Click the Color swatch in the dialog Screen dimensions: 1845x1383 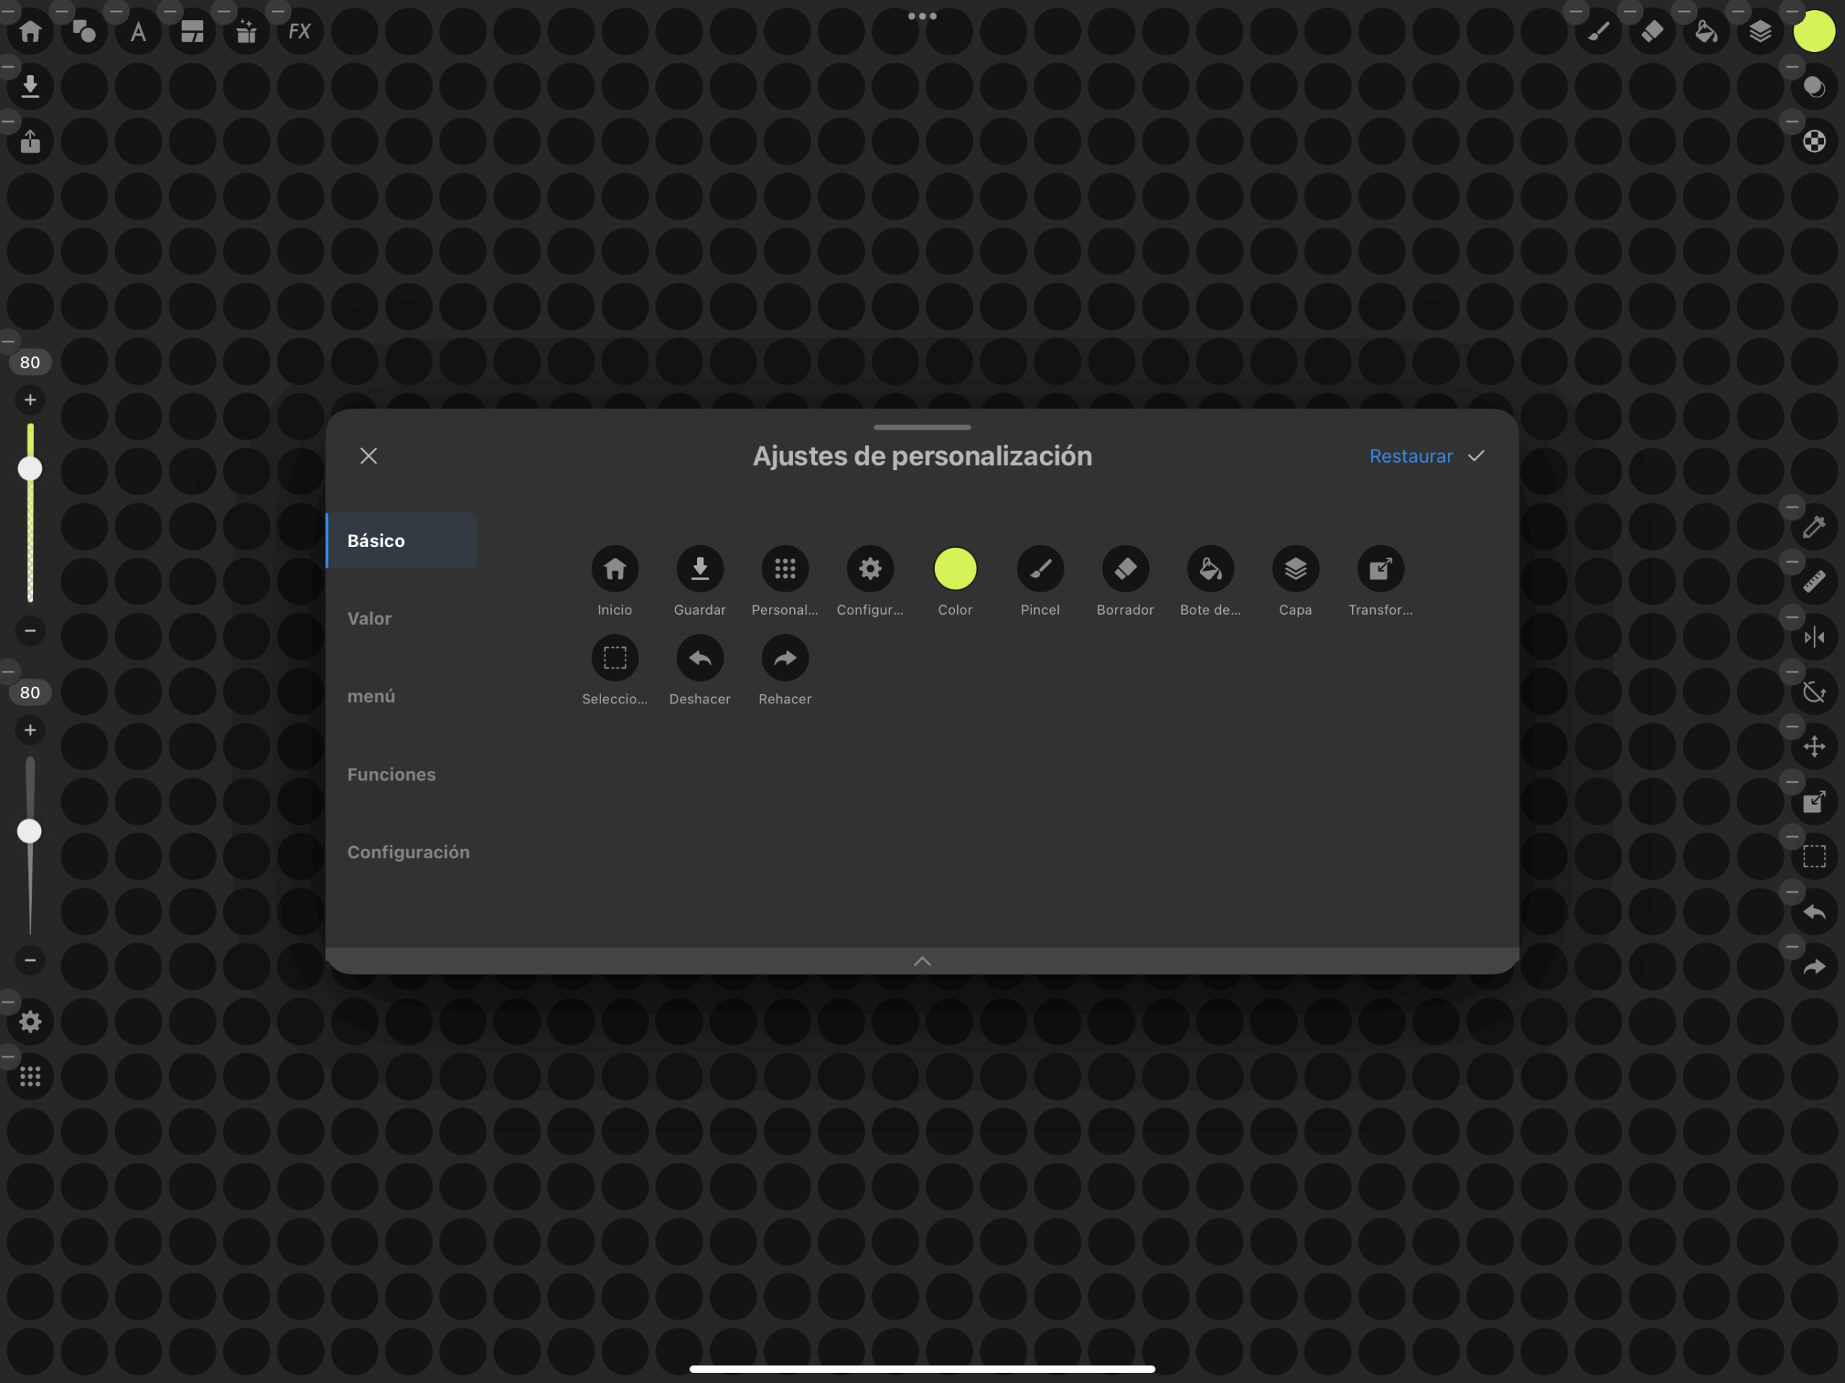[x=955, y=569]
